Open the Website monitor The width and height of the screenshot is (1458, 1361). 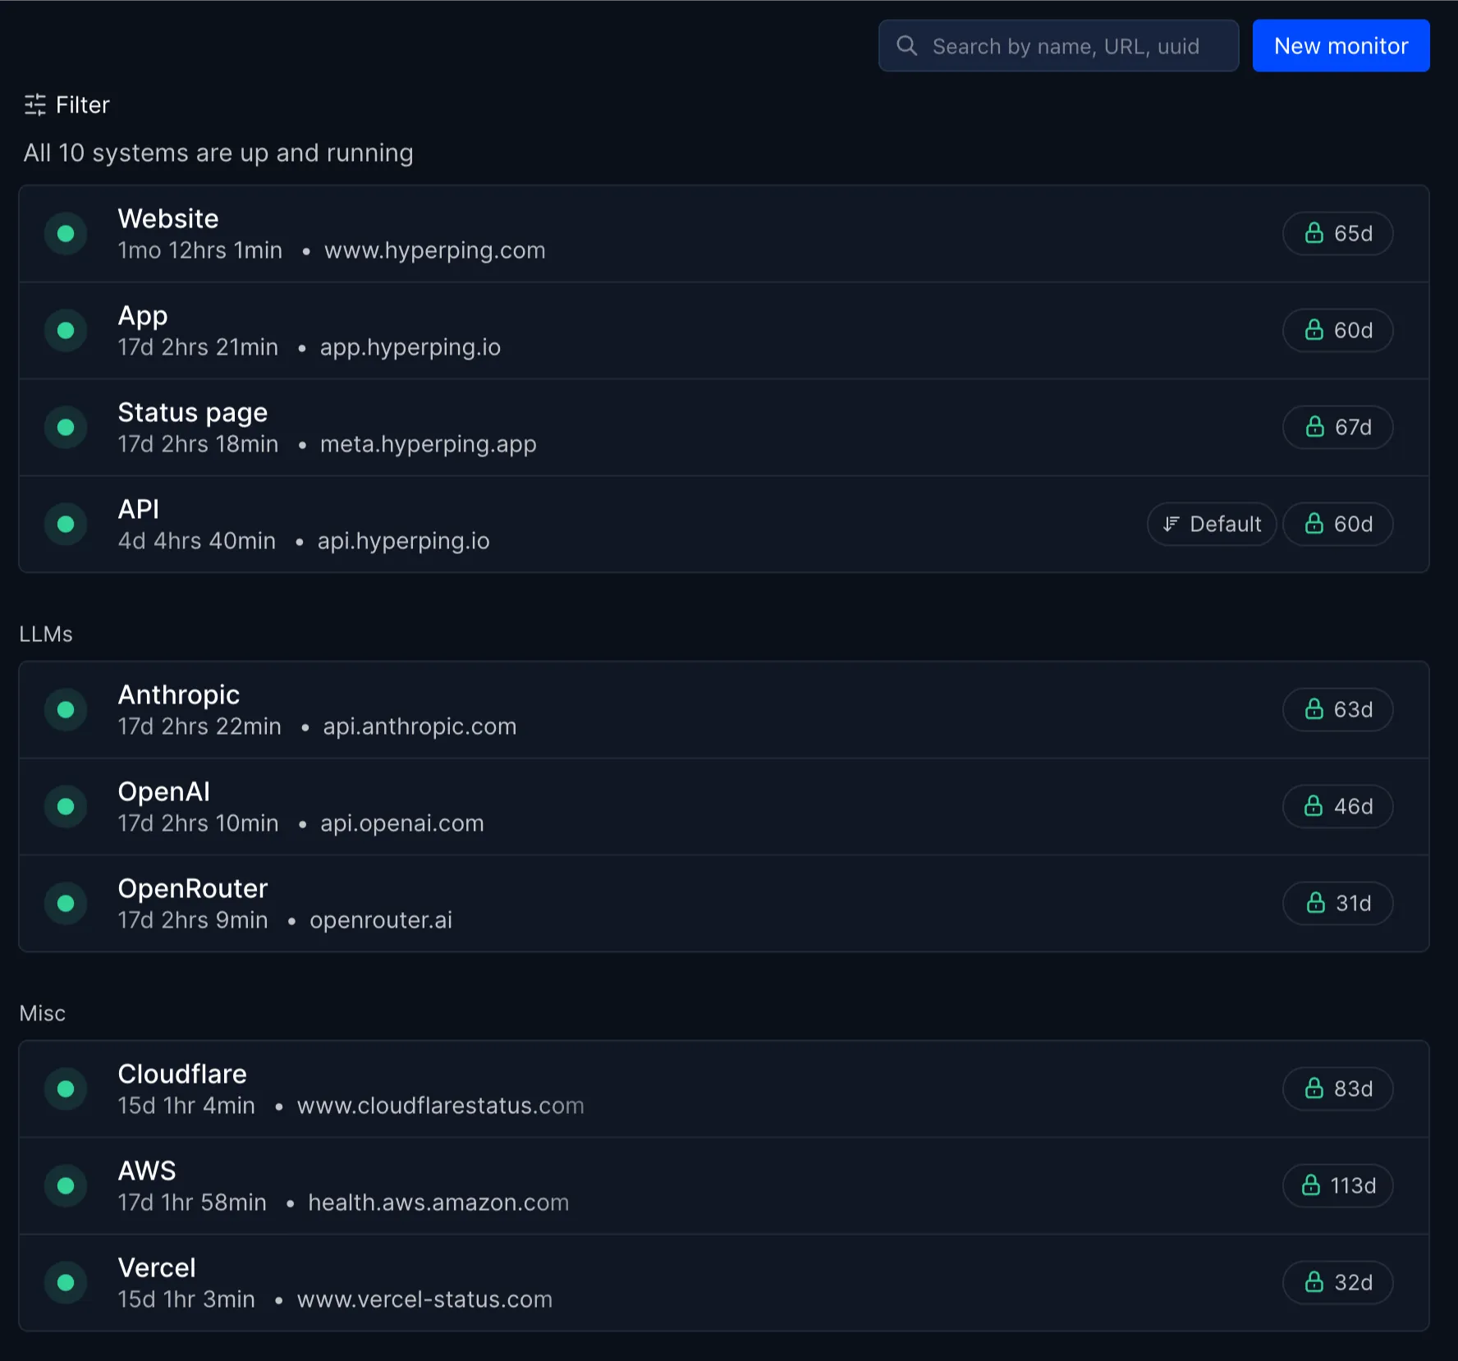tap(723, 234)
